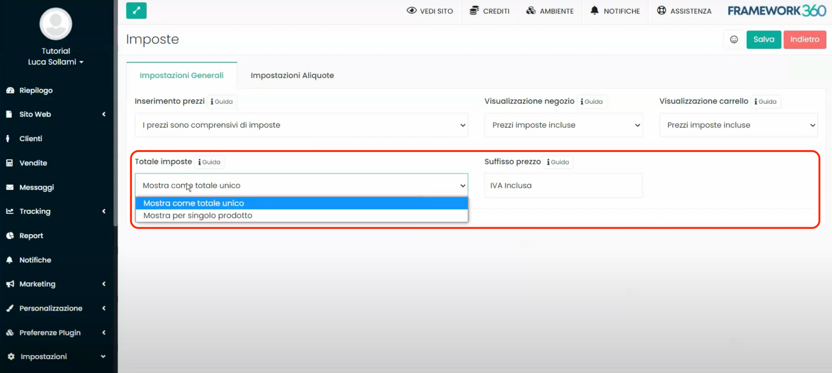Image resolution: width=832 pixels, height=373 pixels.
Task: Switch to Impostazioni Aliquote tab
Action: pos(292,75)
